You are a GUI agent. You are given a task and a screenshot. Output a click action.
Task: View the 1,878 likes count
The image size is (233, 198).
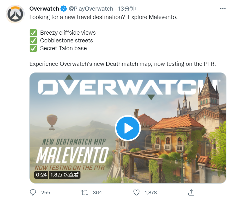151,193
